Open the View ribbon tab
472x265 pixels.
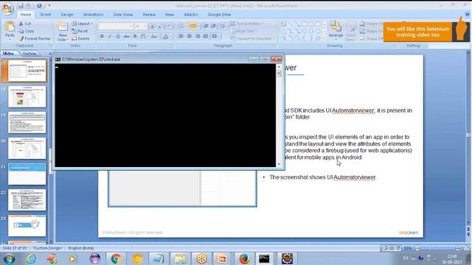(x=170, y=15)
